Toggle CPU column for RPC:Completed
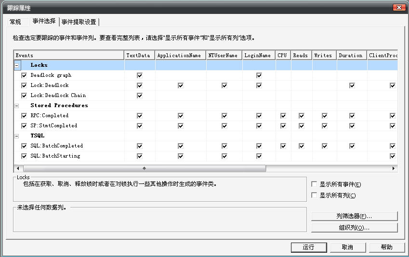Image resolution: width=409 pixels, height=257 pixels. (283, 116)
